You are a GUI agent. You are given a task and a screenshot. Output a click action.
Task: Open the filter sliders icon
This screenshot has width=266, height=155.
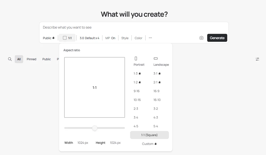click(x=257, y=59)
